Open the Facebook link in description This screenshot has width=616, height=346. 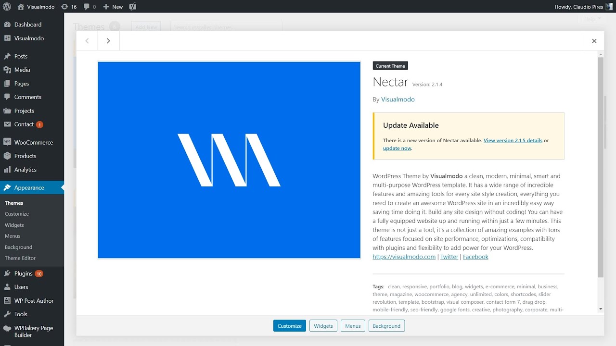[475, 257]
